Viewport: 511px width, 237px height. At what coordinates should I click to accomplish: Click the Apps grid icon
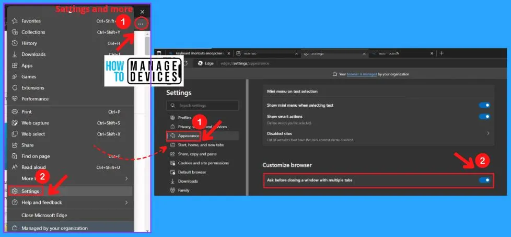point(14,65)
